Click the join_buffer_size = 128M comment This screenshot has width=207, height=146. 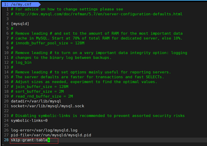coord(40,87)
